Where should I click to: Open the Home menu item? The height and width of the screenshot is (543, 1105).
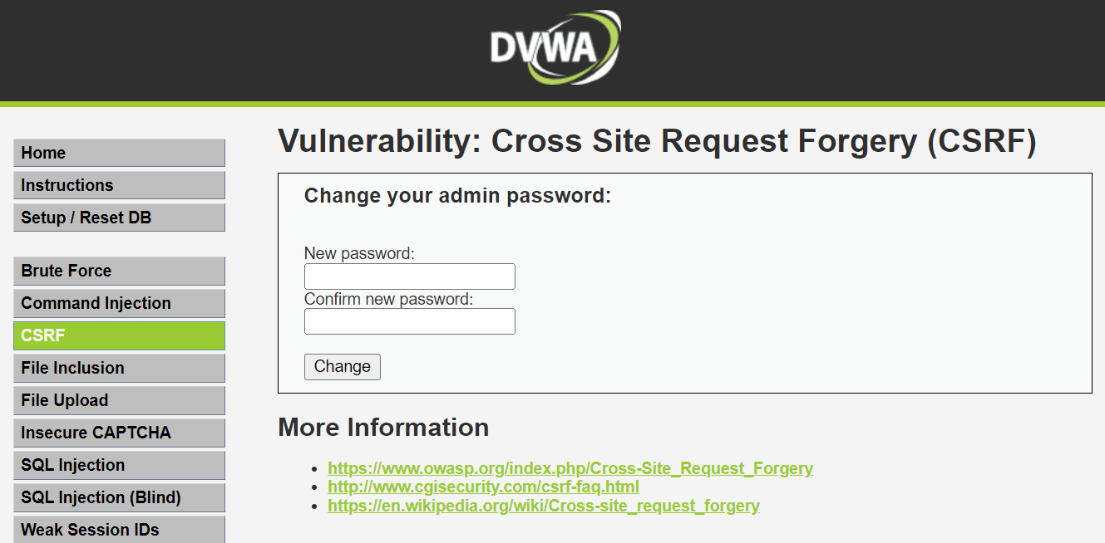point(119,153)
